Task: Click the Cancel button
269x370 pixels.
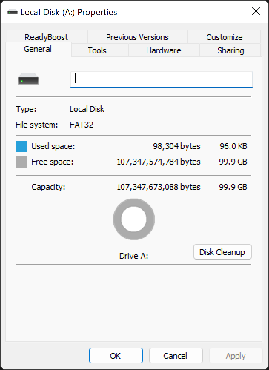Action: (176, 356)
